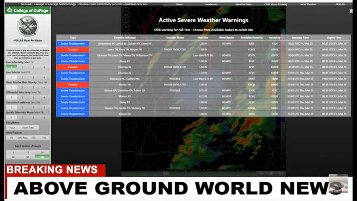This screenshot has height=201, width=357.
Task: Select 200 as number of images
Action: 42,157
